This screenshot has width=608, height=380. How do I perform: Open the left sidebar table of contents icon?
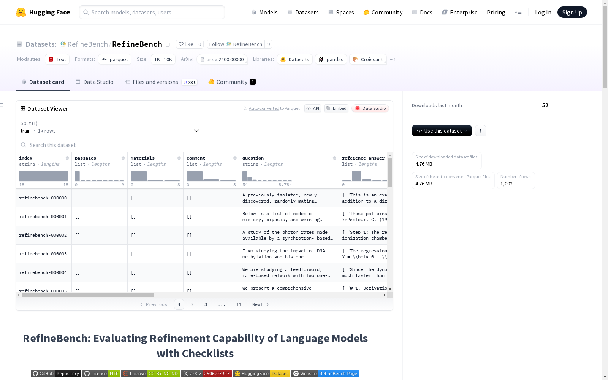click(x=2, y=105)
